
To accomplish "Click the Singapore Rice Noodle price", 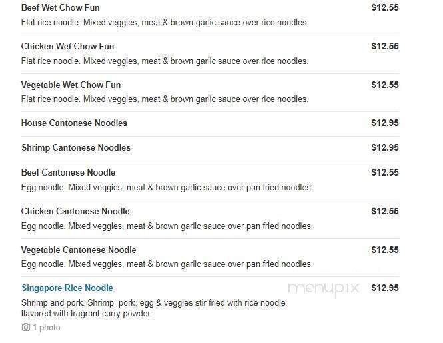I will 385,288.
